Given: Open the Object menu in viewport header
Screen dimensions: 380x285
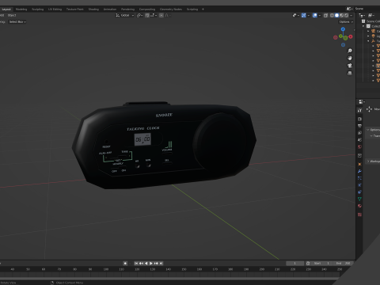Looking at the screenshot, I should 12,15.
